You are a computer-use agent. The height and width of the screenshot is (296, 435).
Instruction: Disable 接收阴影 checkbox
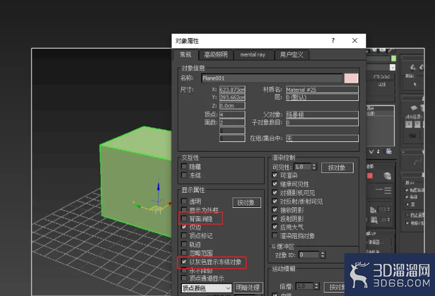[x=275, y=210]
